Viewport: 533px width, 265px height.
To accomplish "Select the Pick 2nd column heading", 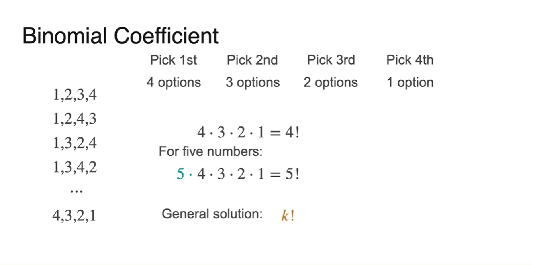I will 252,60.
